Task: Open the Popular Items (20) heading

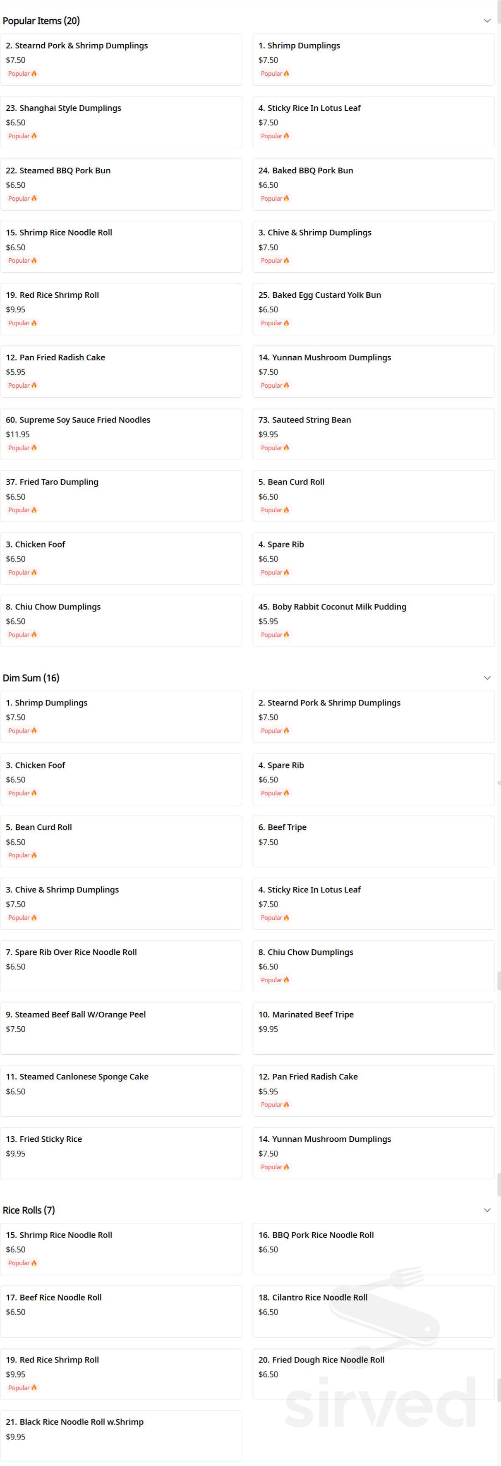Action: click(x=41, y=21)
